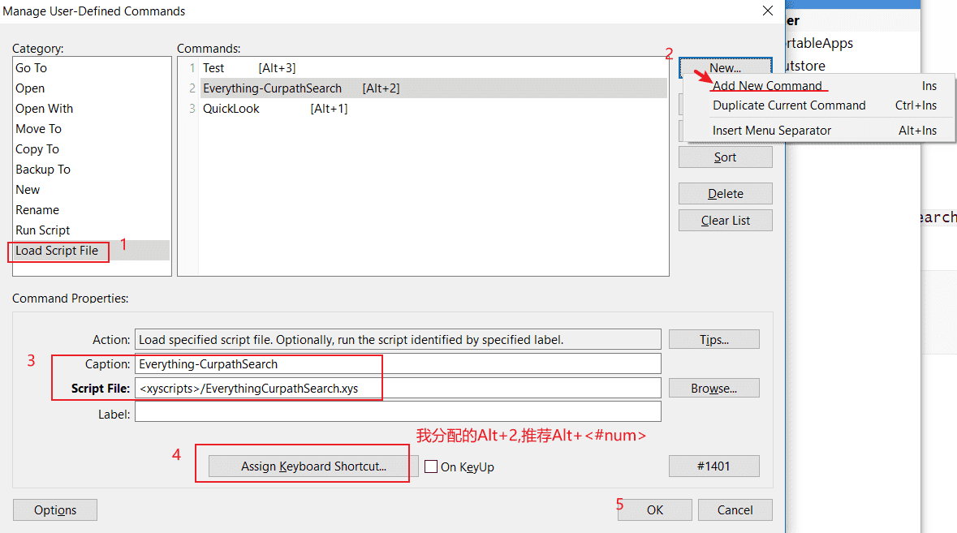This screenshot has height=533, width=957.
Task: Select the Run Script category
Action: pyautogui.click(x=92, y=230)
